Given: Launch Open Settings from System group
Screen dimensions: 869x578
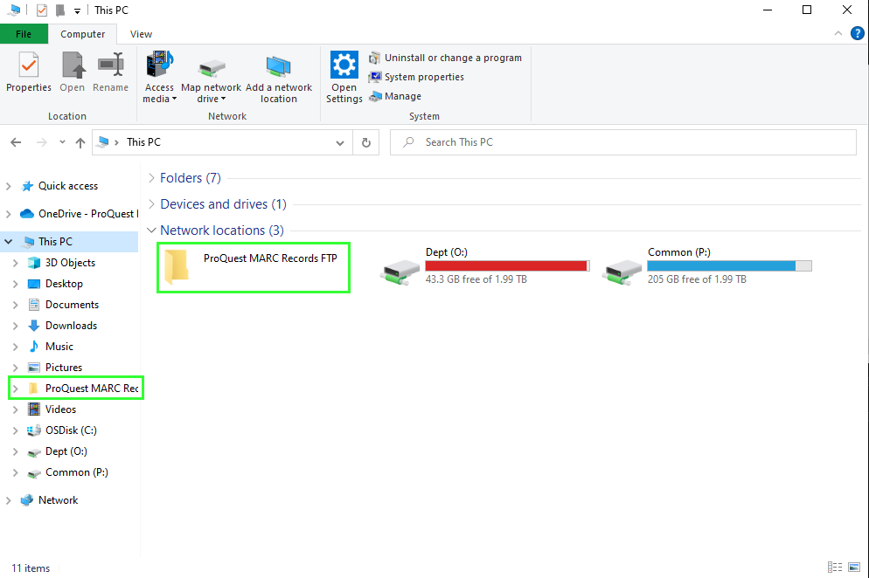Looking at the screenshot, I should click(x=344, y=74).
